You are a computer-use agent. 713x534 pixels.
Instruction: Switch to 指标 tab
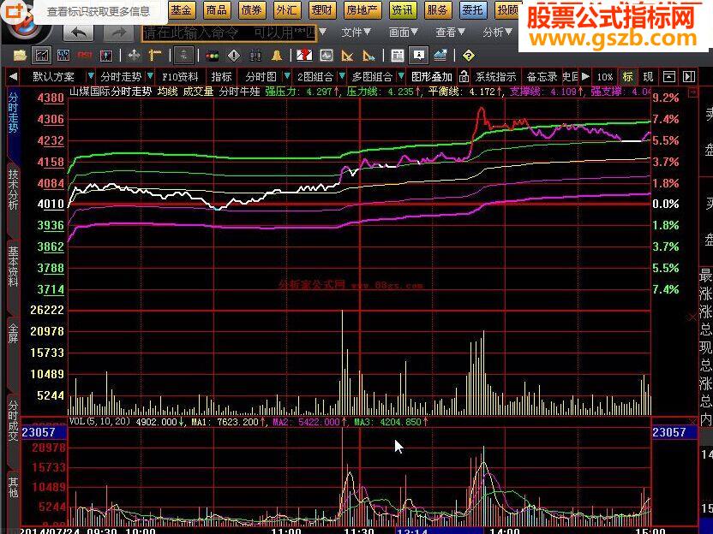tap(221, 76)
